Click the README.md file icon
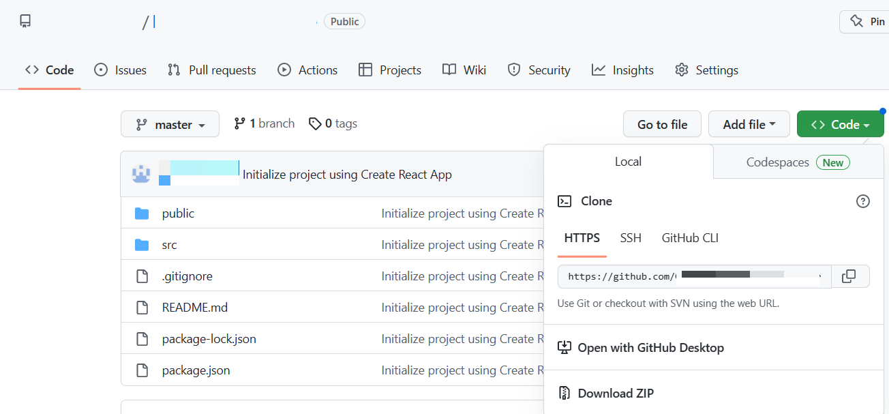 (142, 308)
